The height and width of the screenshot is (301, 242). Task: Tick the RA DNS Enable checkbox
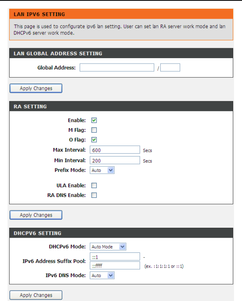[94, 195]
